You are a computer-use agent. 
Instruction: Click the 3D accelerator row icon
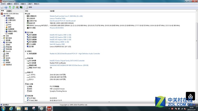point(28,44)
